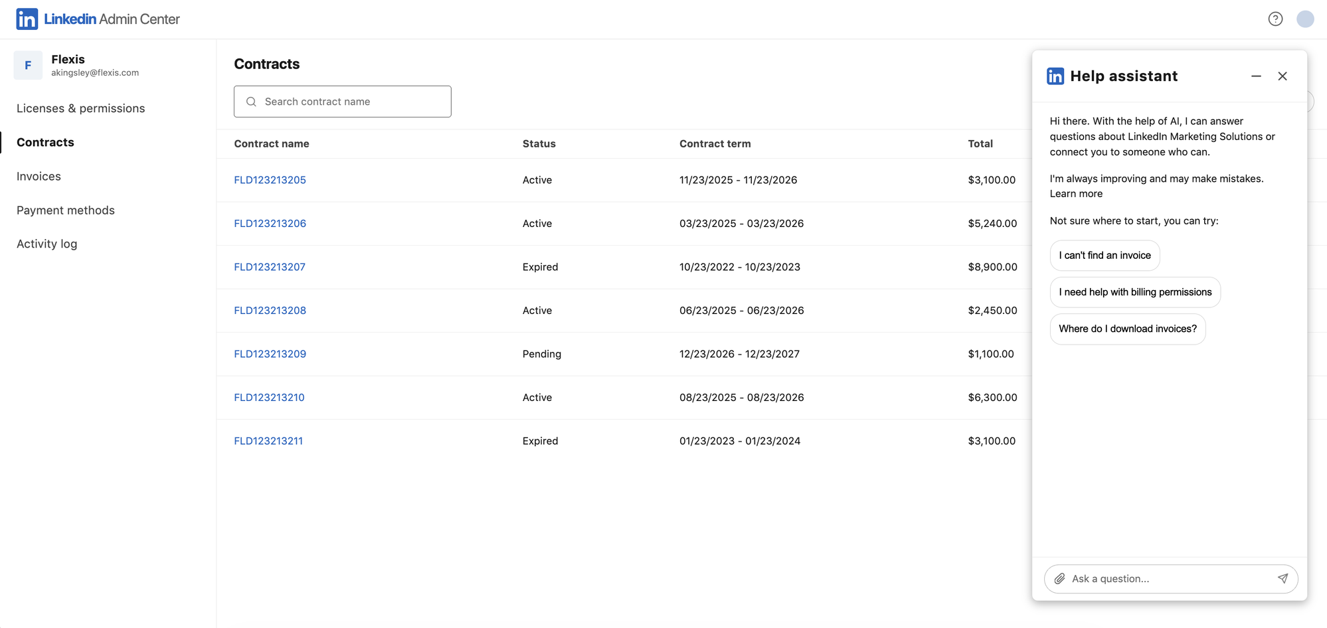Click the Help assistant LinkedIn logo
Viewport: 1327px width, 628px height.
pos(1055,76)
